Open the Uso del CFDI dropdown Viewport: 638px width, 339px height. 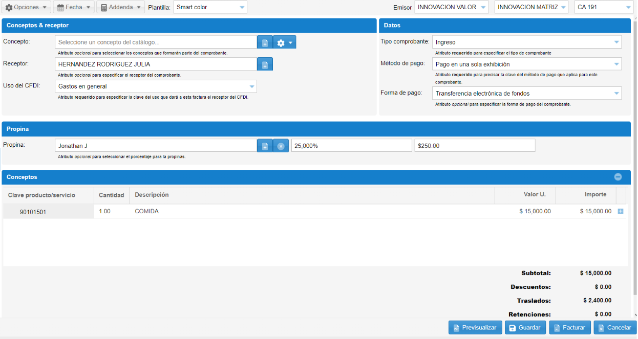156,86
